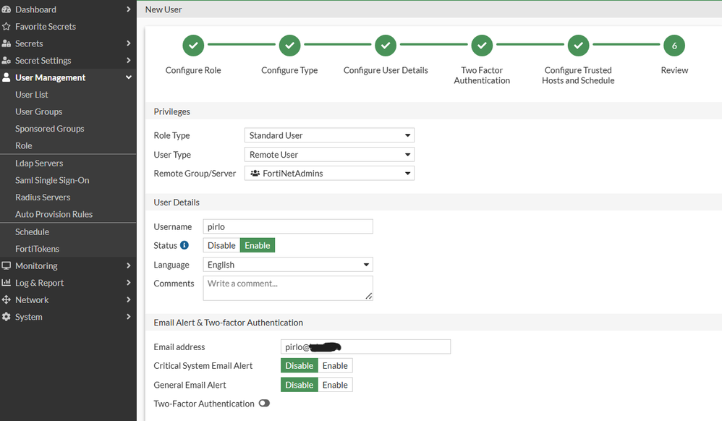
Task: Disable Critical System Email Alert
Action: click(x=300, y=366)
